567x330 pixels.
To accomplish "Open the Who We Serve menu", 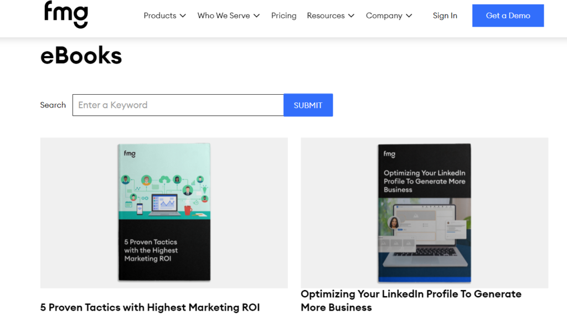I will point(224,16).
